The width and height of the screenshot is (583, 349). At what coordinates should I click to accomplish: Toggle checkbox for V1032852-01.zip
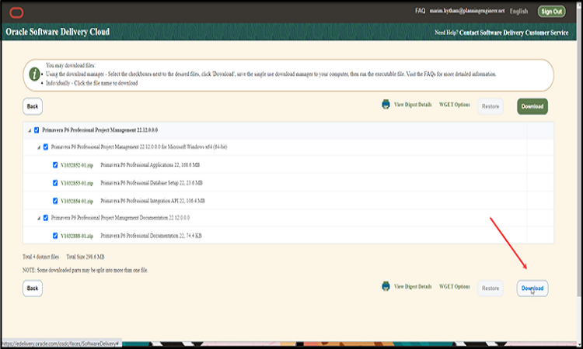pyautogui.click(x=55, y=165)
